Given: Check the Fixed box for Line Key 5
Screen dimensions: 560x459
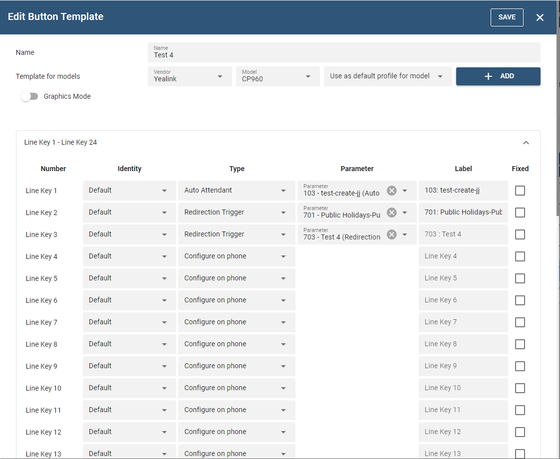Looking at the screenshot, I should (x=520, y=278).
